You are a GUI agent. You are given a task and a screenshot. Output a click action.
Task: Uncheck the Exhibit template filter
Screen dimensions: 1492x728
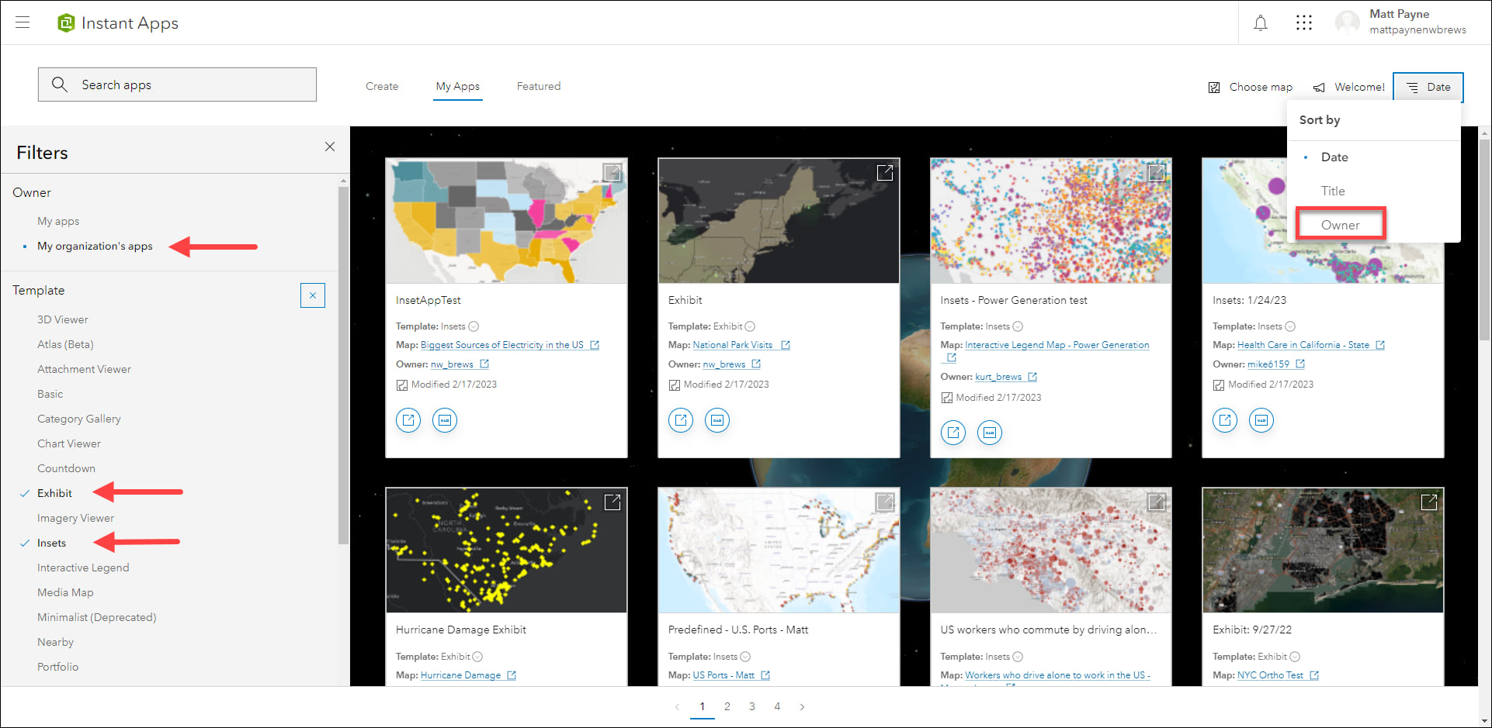pos(54,493)
